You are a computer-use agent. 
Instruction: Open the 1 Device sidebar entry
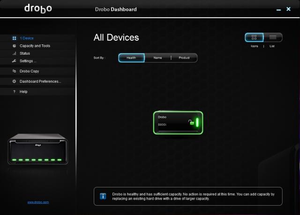38,38
